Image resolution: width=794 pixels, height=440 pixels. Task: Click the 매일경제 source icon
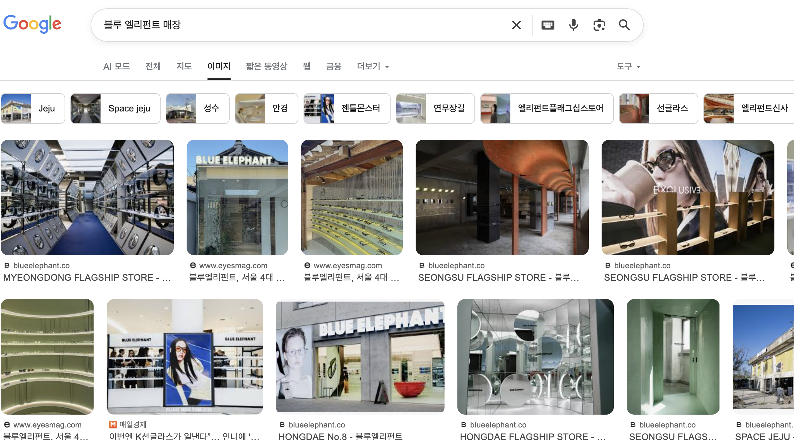tap(113, 425)
